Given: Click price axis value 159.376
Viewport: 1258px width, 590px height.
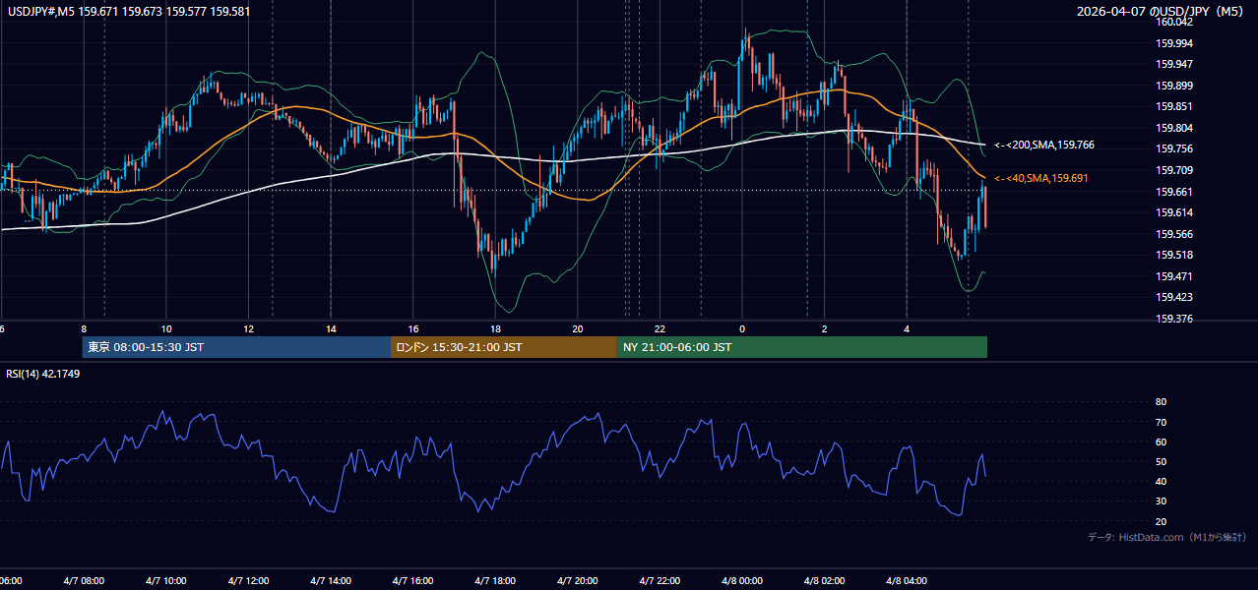Looking at the screenshot, I should [x=1175, y=319].
